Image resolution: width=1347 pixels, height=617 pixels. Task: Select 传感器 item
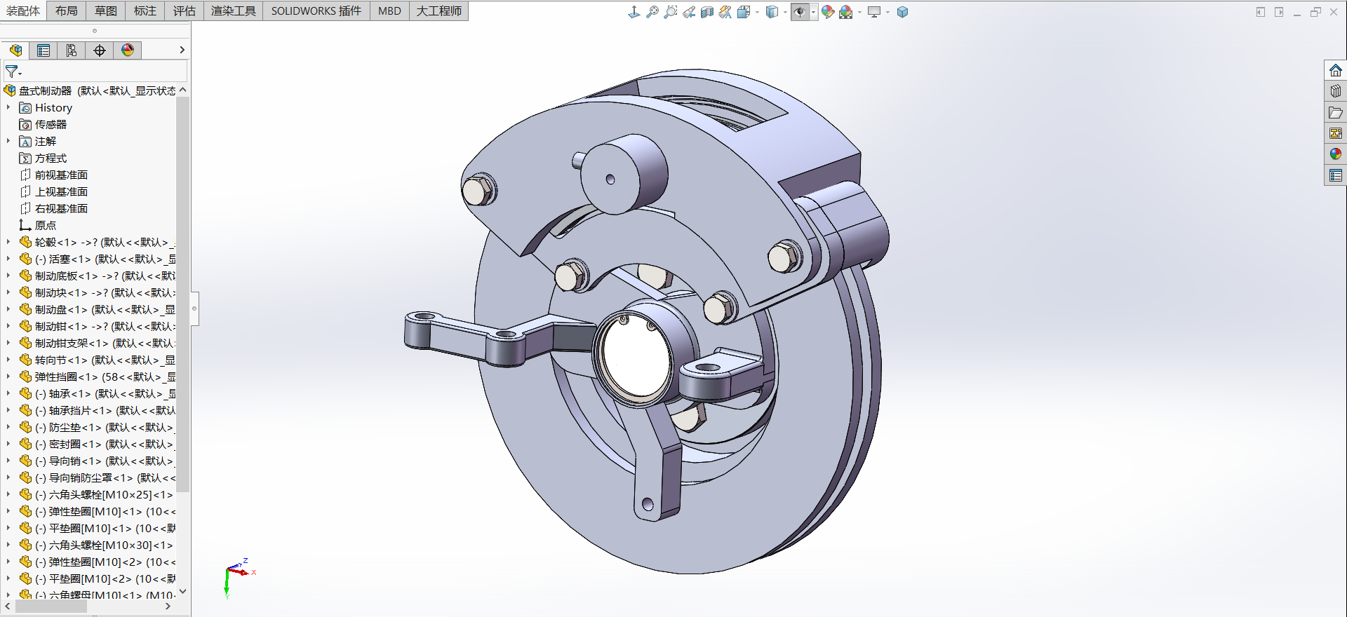pos(51,124)
